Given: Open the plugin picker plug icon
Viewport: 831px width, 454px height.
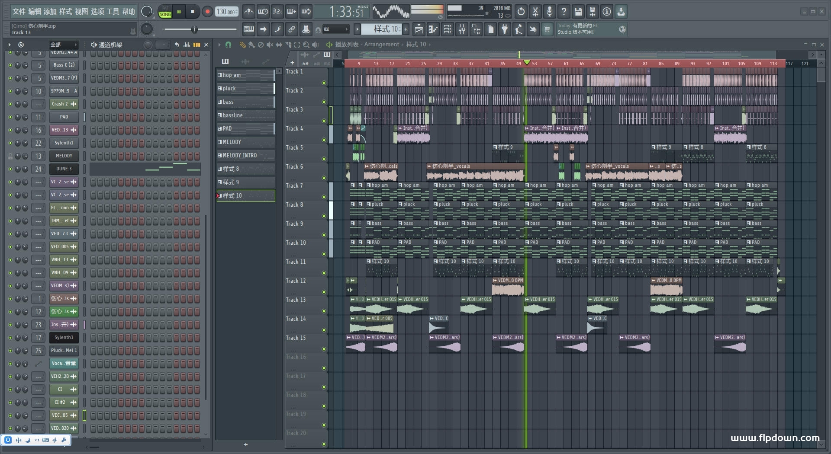Looking at the screenshot, I should click(505, 29).
